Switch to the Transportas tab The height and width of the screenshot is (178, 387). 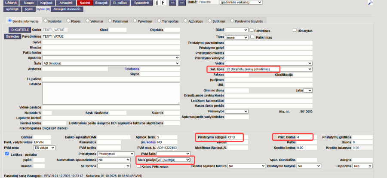pyautogui.click(x=159, y=21)
